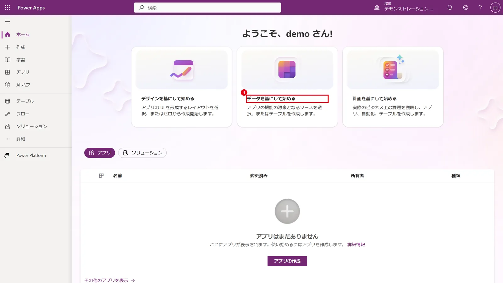Open the DD account avatar

[495, 8]
